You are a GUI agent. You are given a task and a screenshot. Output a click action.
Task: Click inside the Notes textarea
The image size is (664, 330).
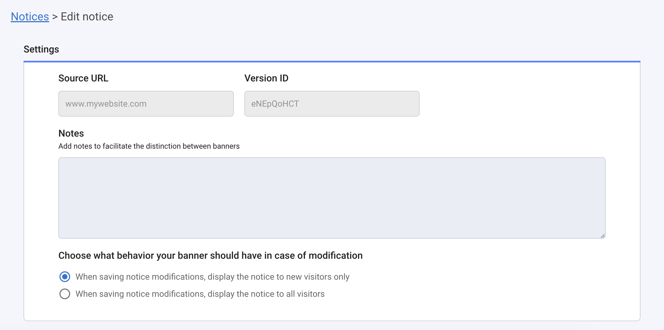click(331, 198)
